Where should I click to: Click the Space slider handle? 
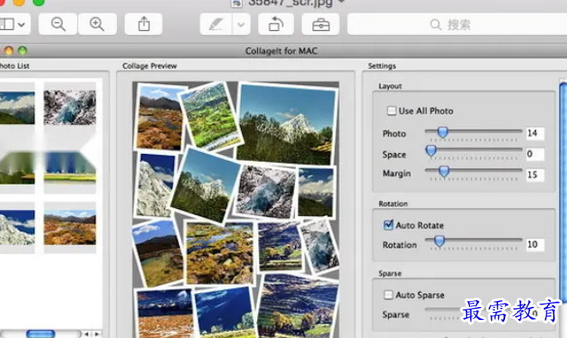pyautogui.click(x=431, y=151)
